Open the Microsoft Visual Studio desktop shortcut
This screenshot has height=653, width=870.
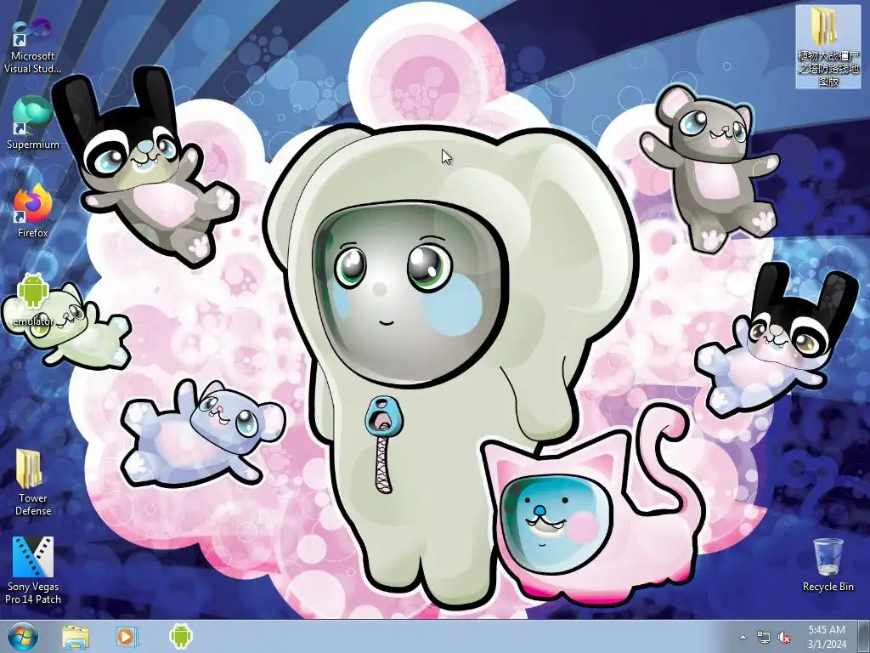(x=32, y=46)
